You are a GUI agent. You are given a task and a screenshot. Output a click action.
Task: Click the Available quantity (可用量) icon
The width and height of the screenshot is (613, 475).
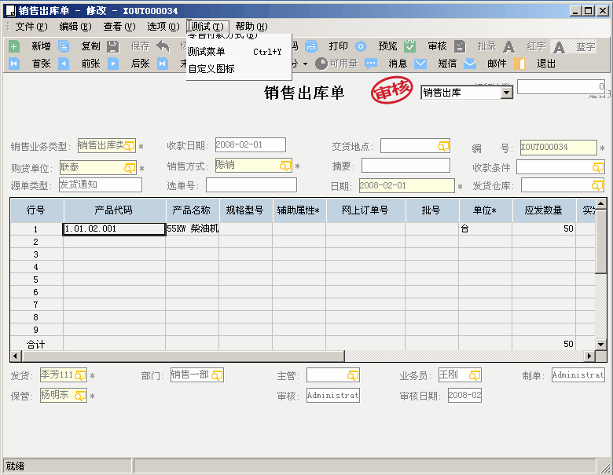(x=321, y=64)
